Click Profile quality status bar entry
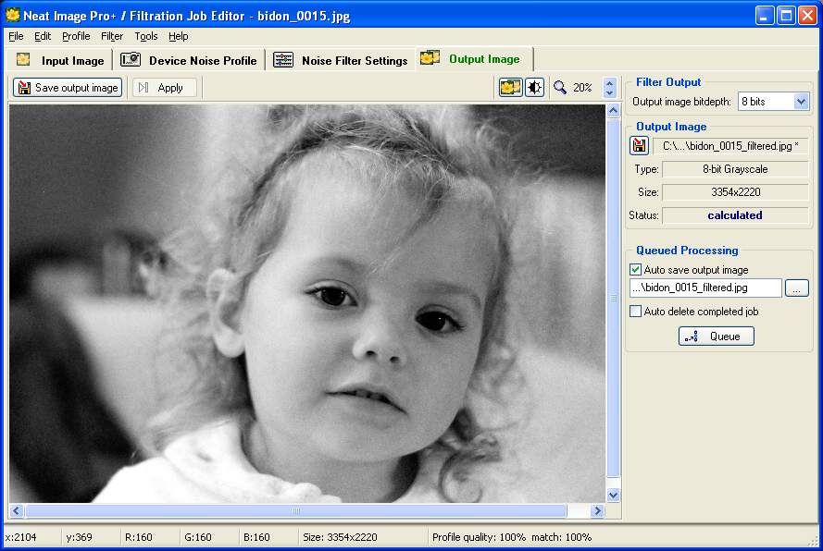This screenshot has width=823, height=551. pyautogui.click(x=511, y=537)
